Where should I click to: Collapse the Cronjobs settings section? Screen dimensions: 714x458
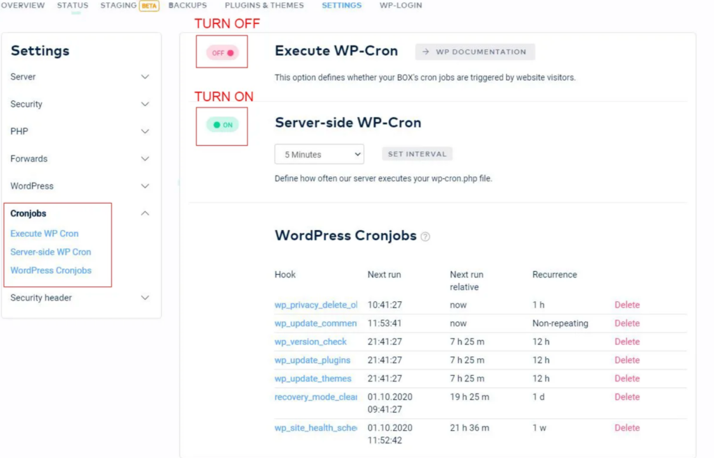(x=79, y=213)
